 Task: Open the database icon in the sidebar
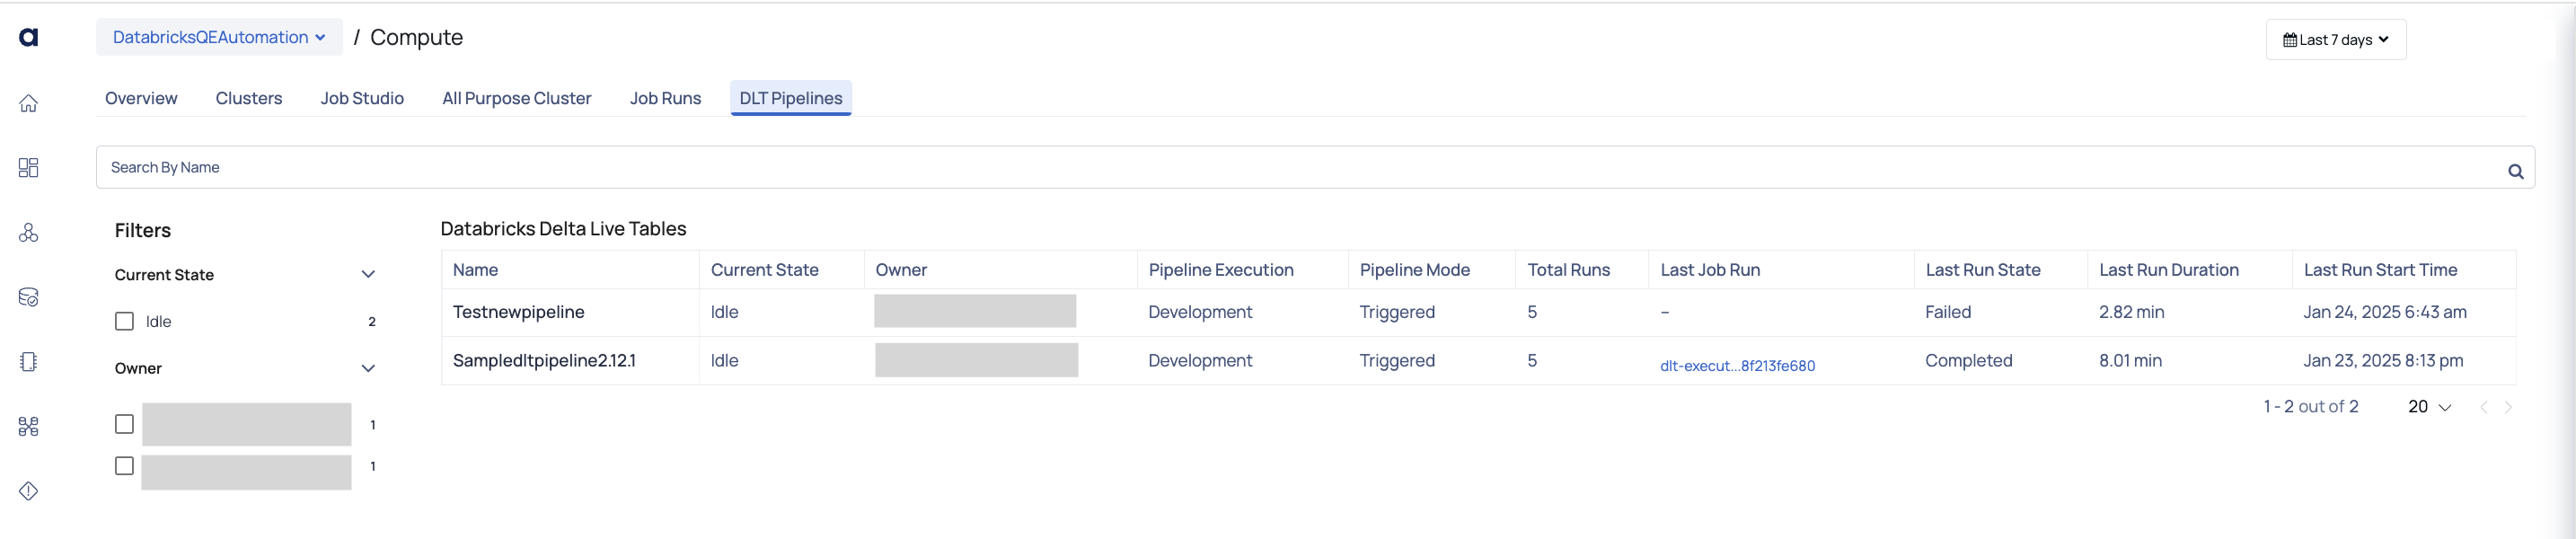[29, 297]
